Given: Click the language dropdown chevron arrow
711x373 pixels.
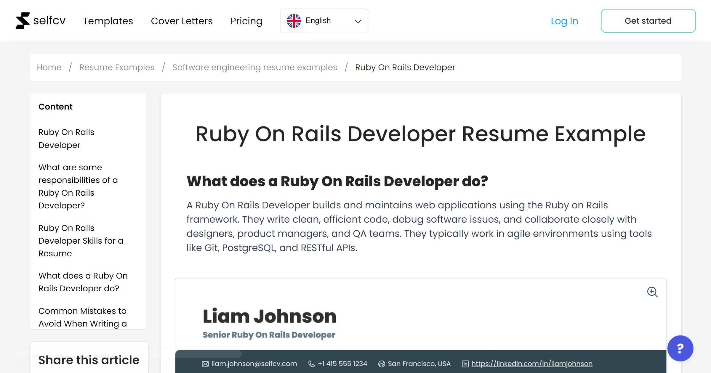Looking at the screenshot, I should click(358, 21).
